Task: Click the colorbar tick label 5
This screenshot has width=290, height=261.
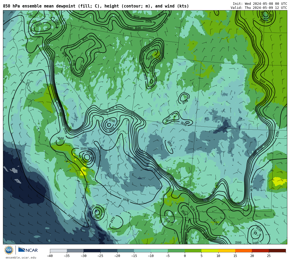Action: (202, 256)
